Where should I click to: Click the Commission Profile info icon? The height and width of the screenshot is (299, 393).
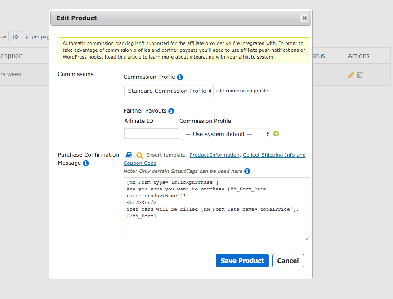[x=180, y=77]
